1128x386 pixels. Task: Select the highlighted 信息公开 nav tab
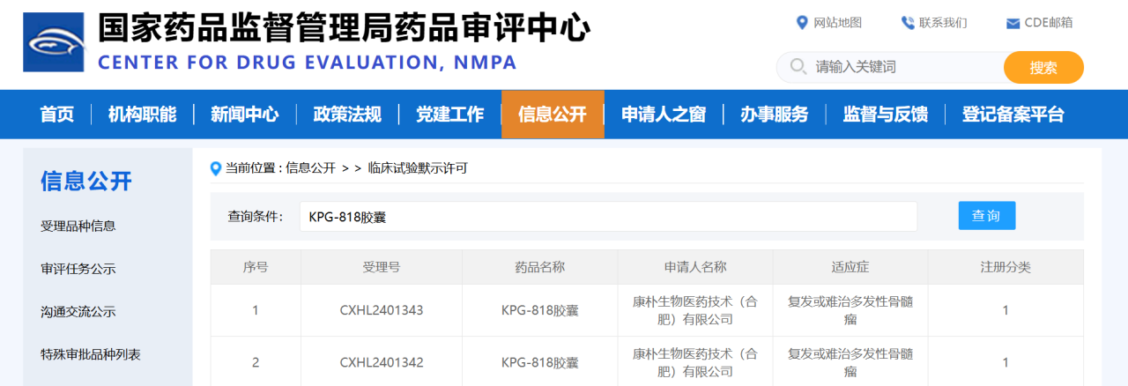pos(553,114)
